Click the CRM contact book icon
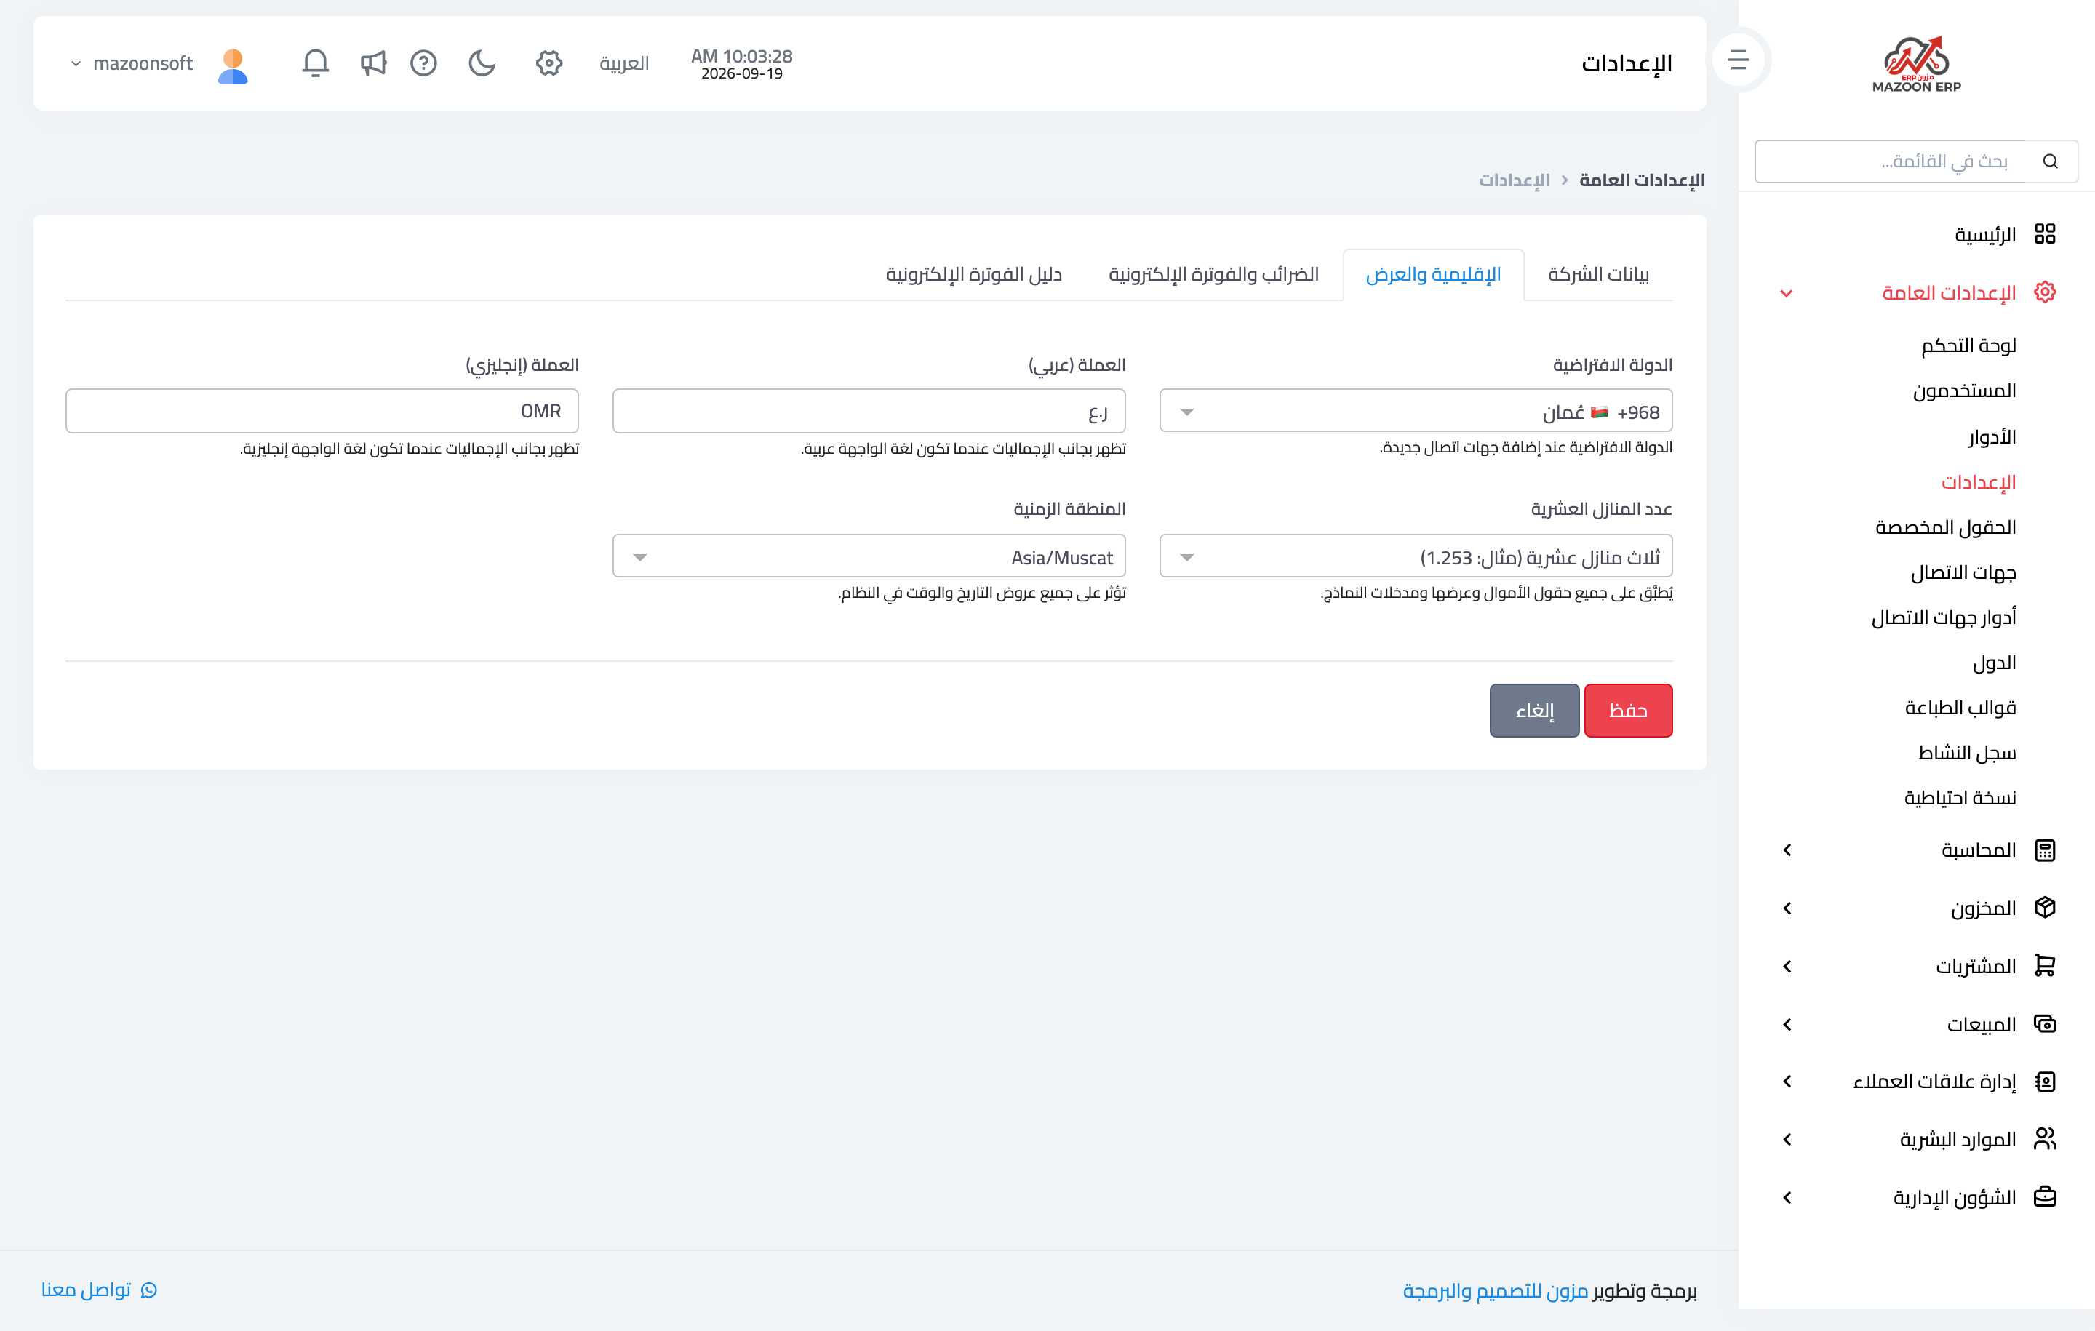This screenshot has width=2095, height=1331. point(2045,1082)
